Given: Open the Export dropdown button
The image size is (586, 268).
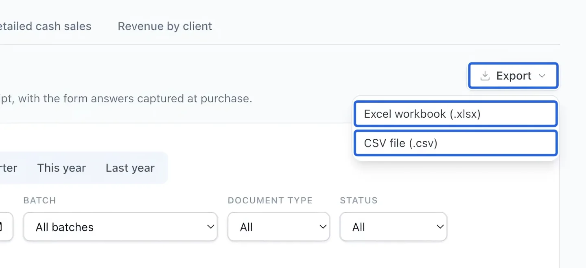Looking at the screenshot, I should [x=513, y=76].
